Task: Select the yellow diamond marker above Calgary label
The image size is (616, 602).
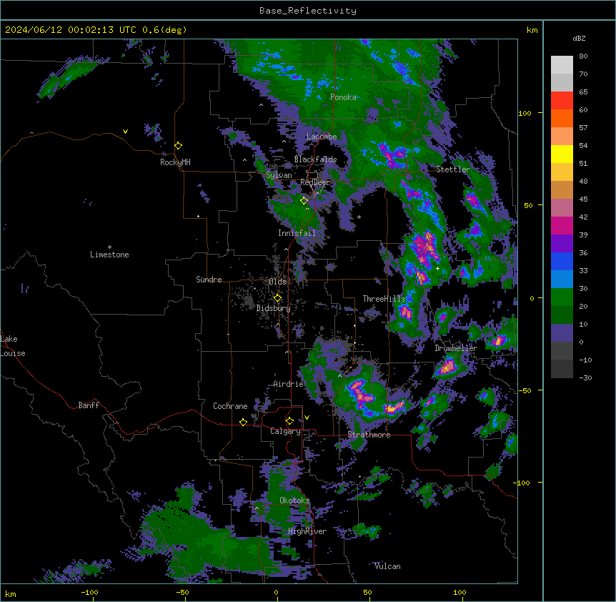Action: pos(289,421)
